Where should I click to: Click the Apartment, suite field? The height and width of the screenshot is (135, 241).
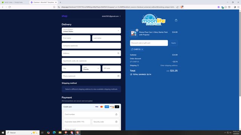click(91, 61)
